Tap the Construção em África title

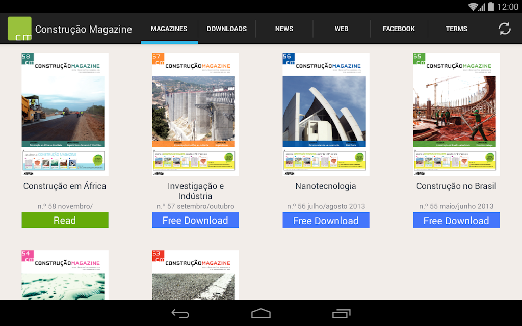[65, 186]
